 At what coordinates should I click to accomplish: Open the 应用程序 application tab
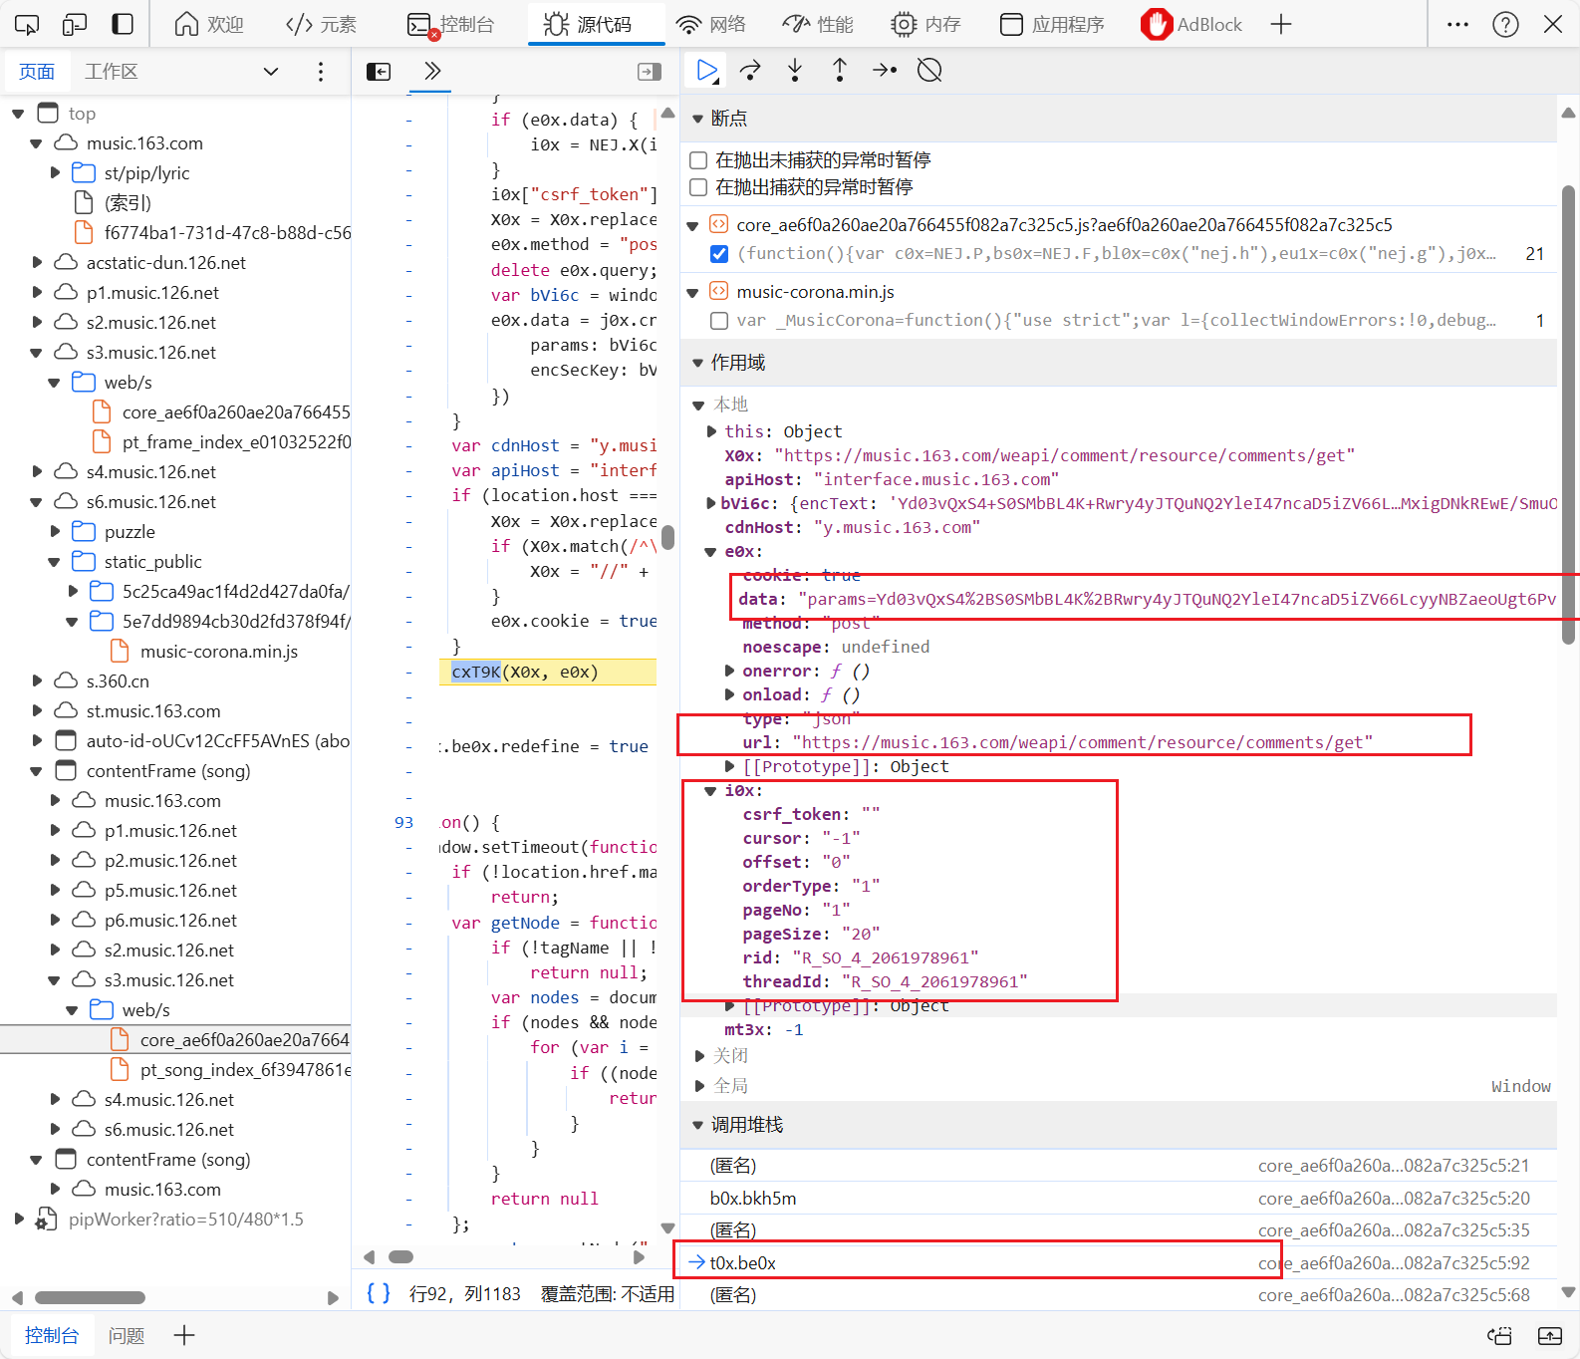[x=1052, y=24]
